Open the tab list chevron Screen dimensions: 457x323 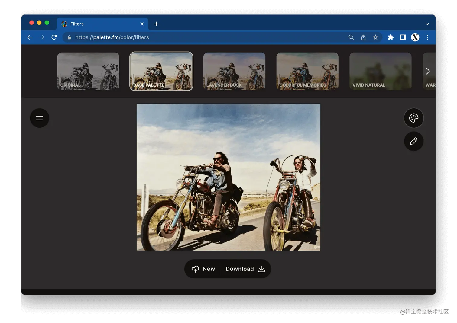tap(427, 24)
